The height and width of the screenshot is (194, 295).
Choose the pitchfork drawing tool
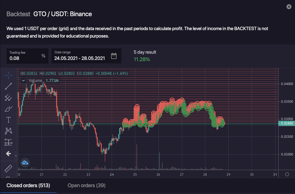point(9,97)
